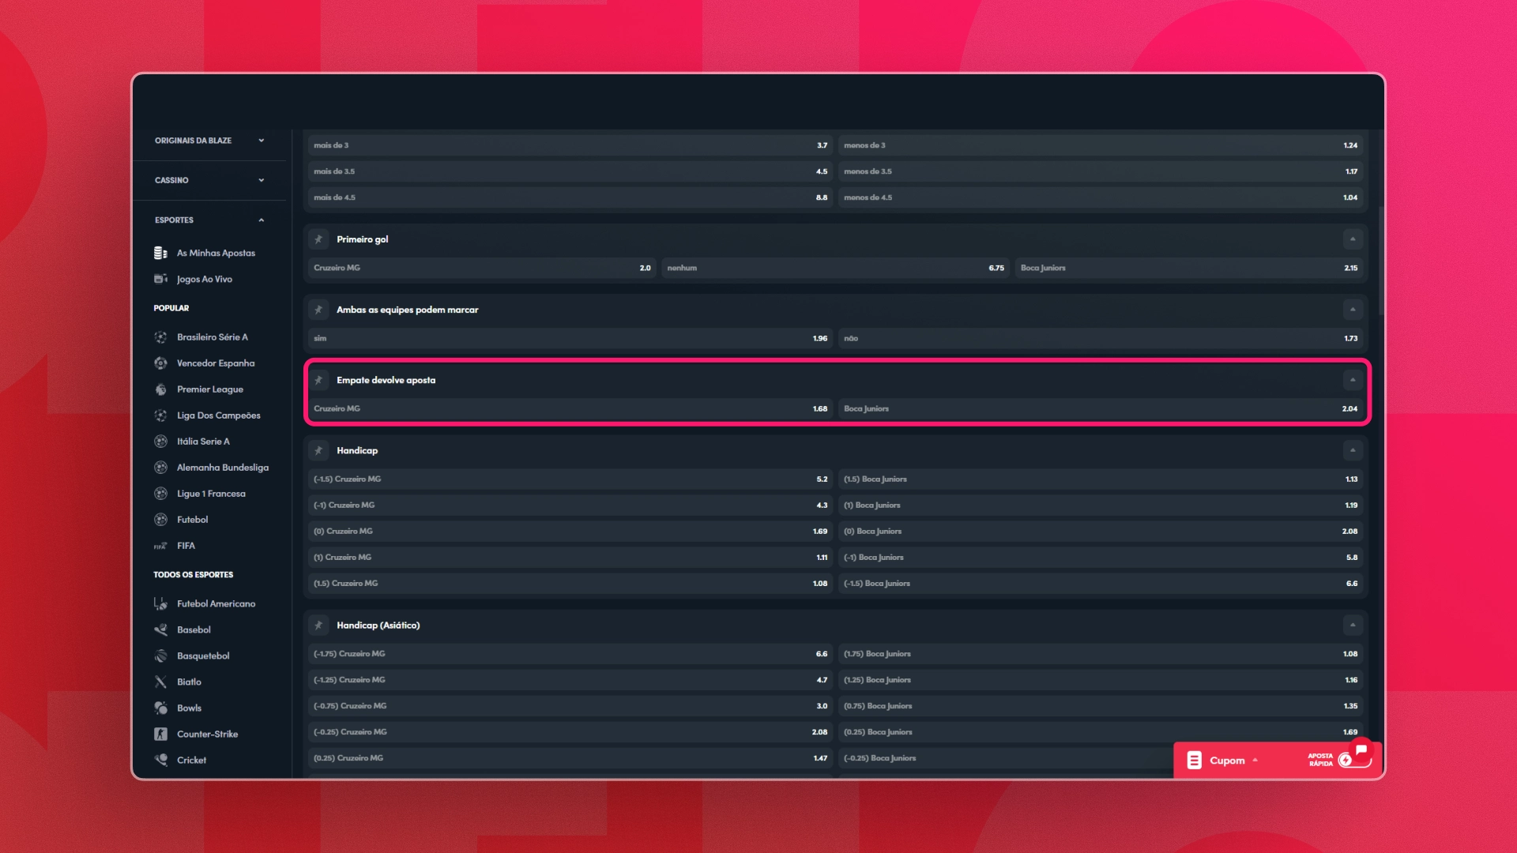
Task: Select Biatlo icon
Action: [x=160, y=682]
